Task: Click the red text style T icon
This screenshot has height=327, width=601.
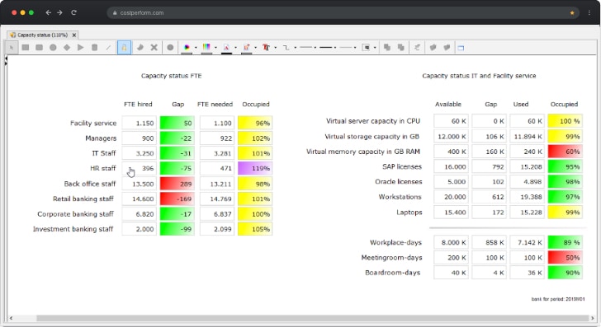Action: 266,48
